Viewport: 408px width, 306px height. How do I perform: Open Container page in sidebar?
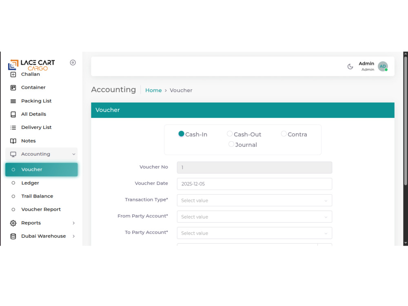click(33, 87)
